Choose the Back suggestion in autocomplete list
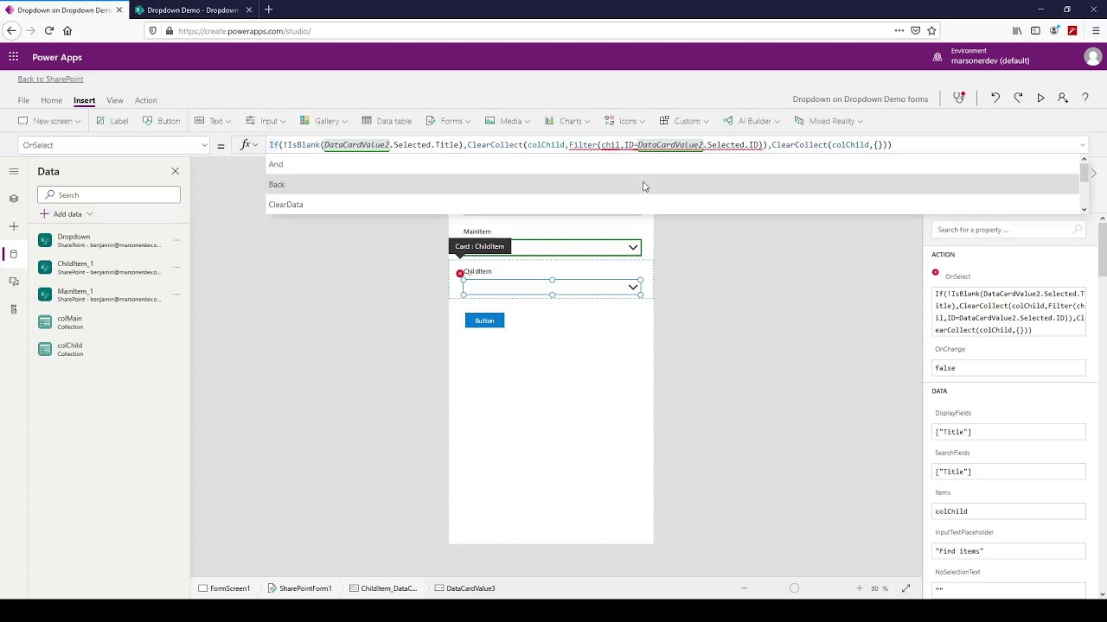The width and height of the screenshot is (1107, 622). pos(674,184)
